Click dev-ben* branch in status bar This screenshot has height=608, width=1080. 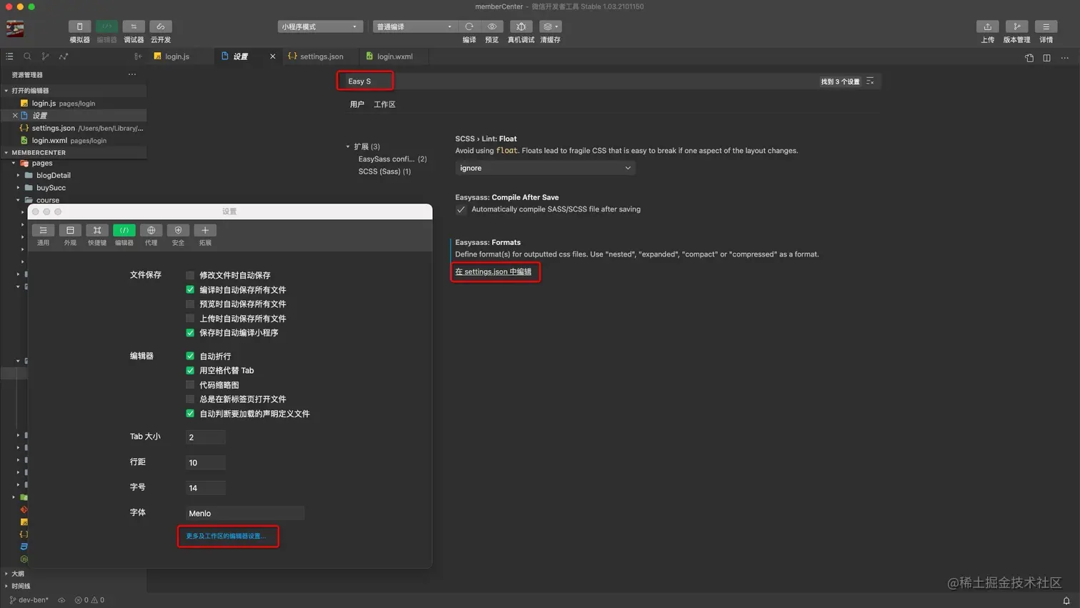click(29, 600)
